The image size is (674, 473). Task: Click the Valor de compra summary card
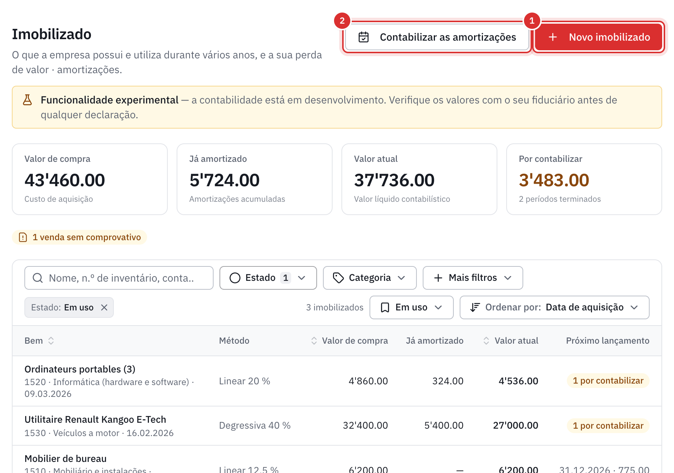point(90,179)
